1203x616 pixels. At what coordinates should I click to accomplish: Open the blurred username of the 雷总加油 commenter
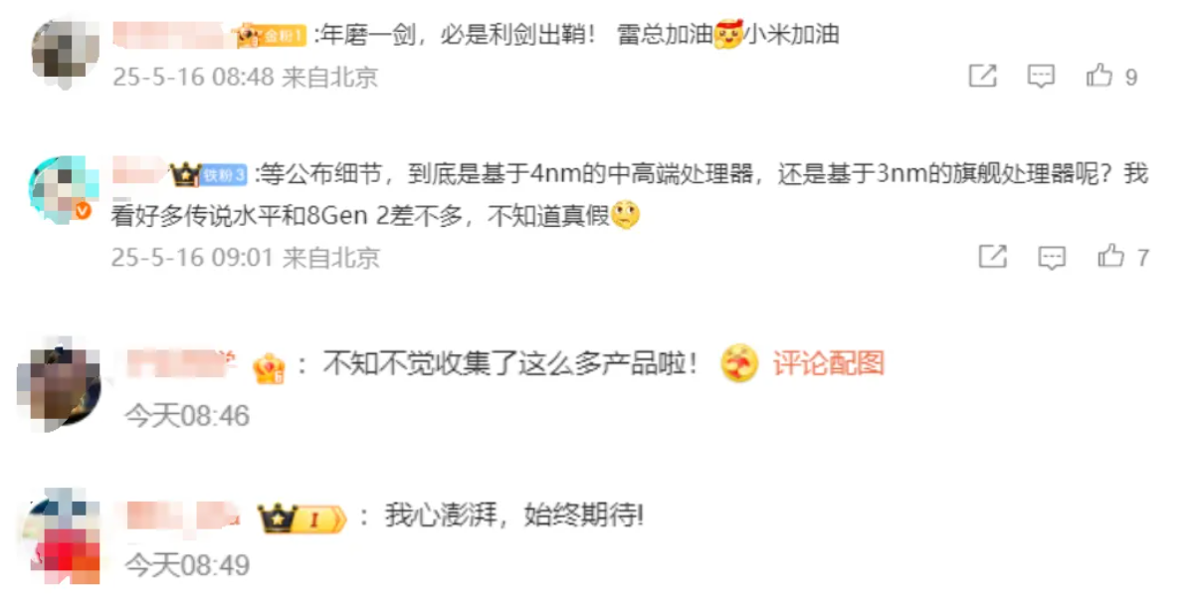174,36
